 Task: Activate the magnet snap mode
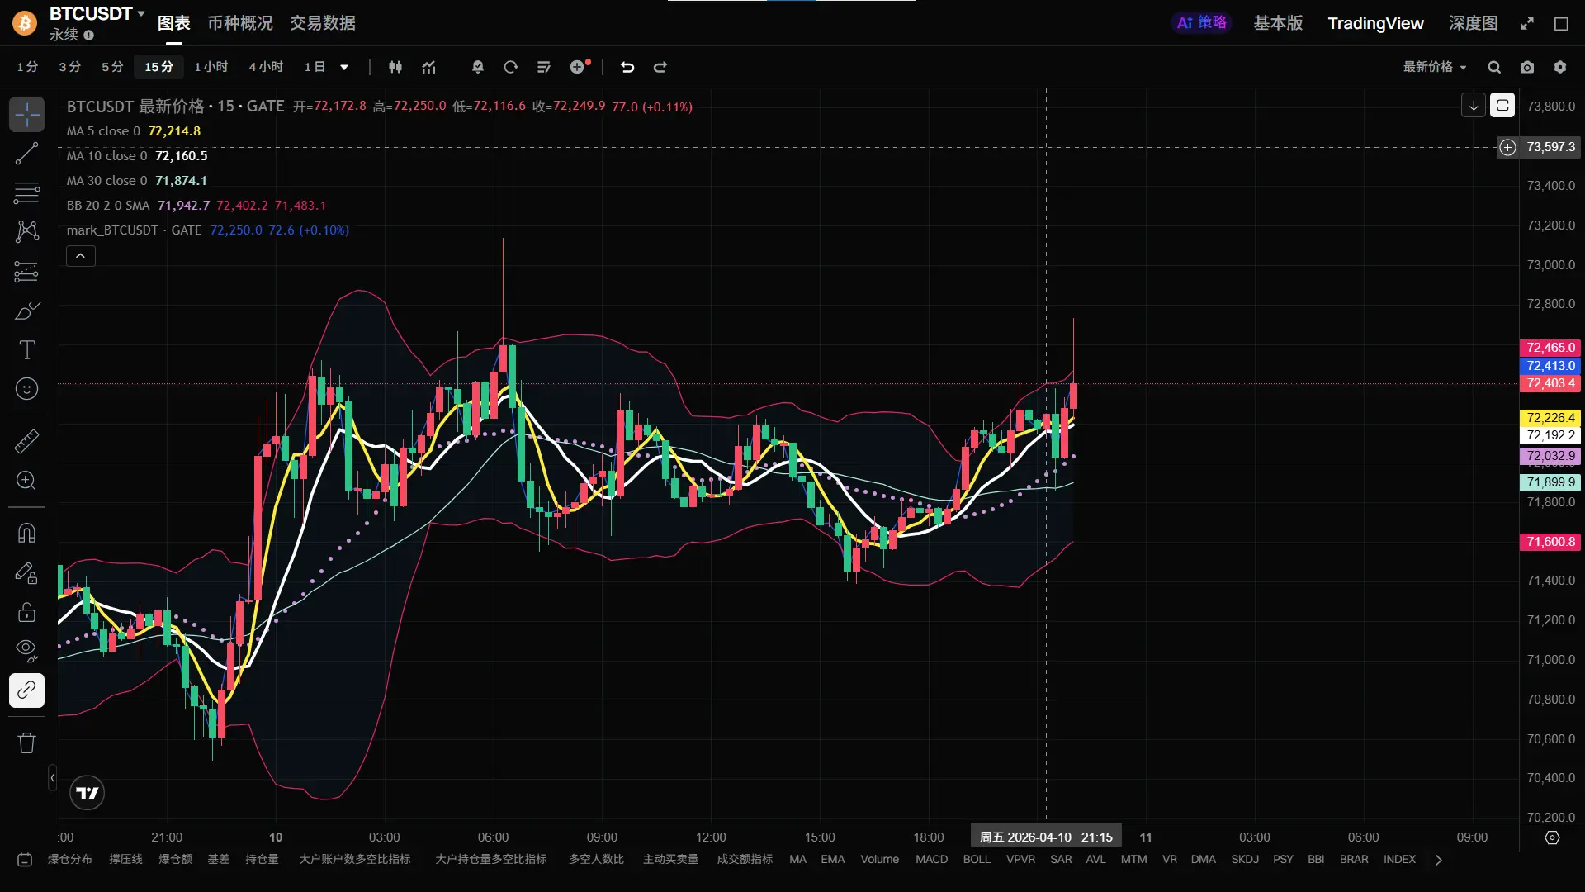click(26, 534)
